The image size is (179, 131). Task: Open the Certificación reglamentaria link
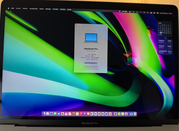91,66
